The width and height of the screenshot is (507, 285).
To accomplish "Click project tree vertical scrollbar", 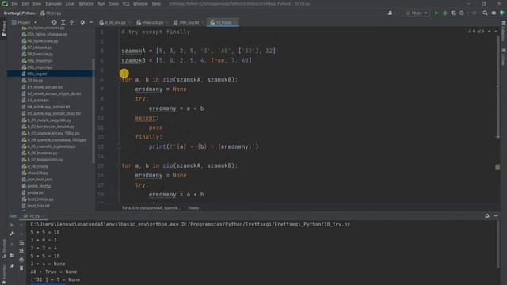I will tap(93, 110).
